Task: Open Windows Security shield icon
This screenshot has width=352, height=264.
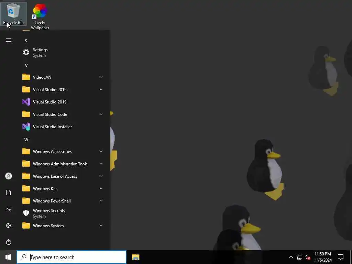Action: coord(26,213)
